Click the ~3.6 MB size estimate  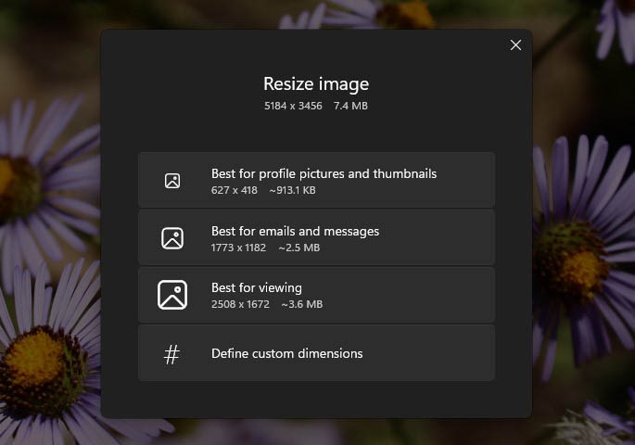(x=300, y=304)
